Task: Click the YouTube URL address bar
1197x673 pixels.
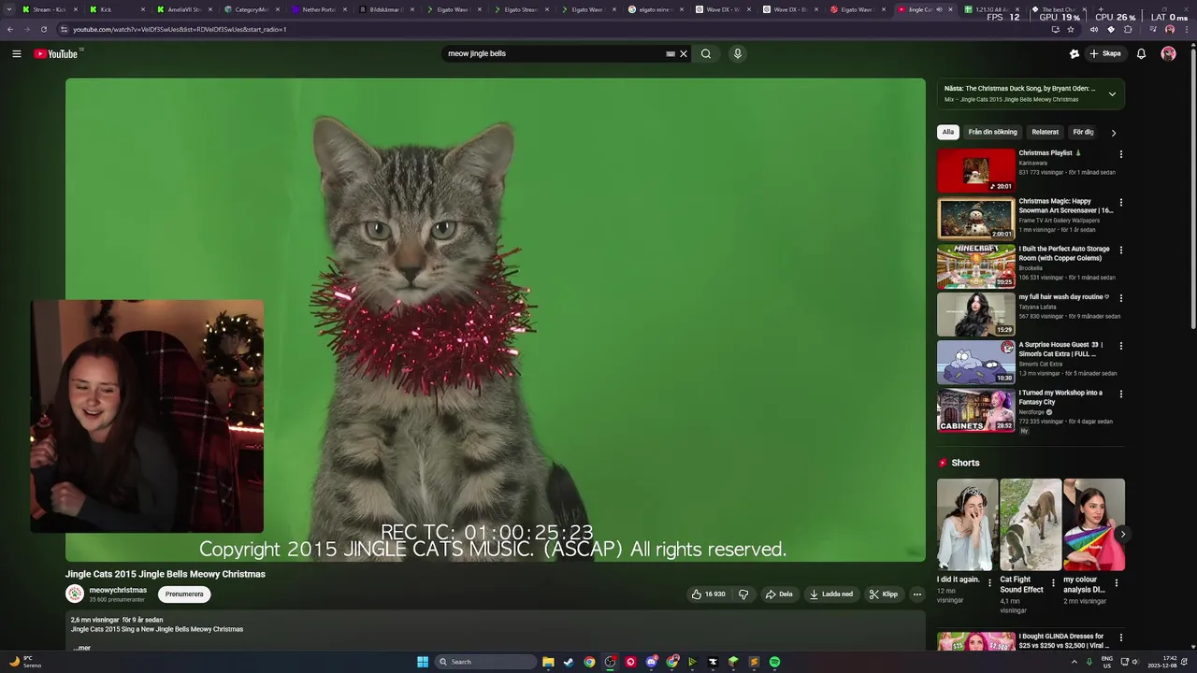Action: click(552, 29)
